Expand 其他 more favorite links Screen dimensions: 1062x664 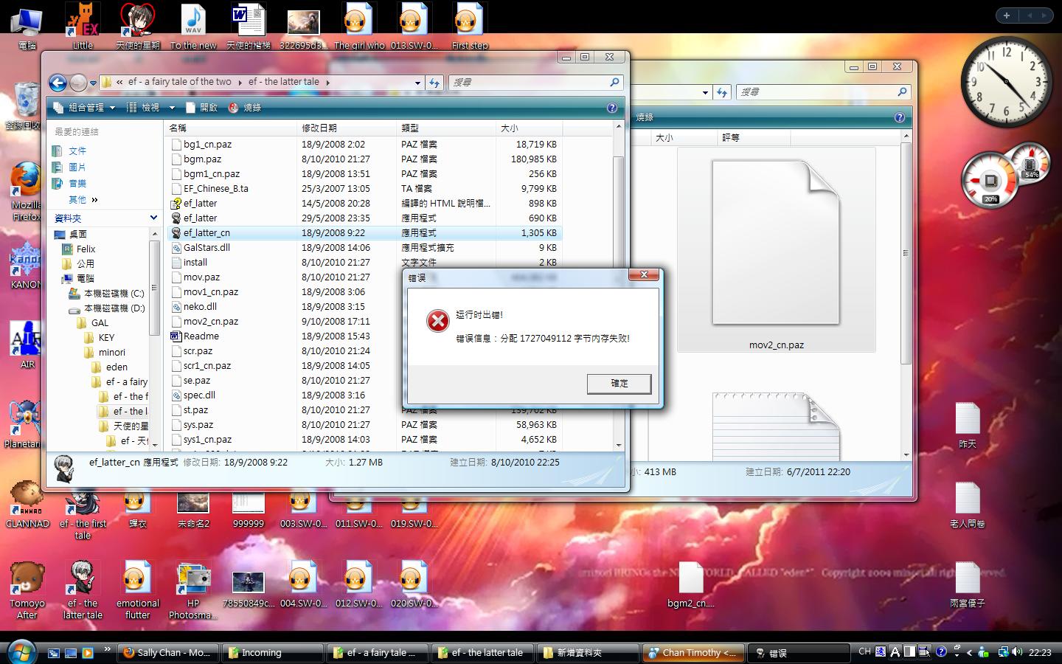pos(83,199)
